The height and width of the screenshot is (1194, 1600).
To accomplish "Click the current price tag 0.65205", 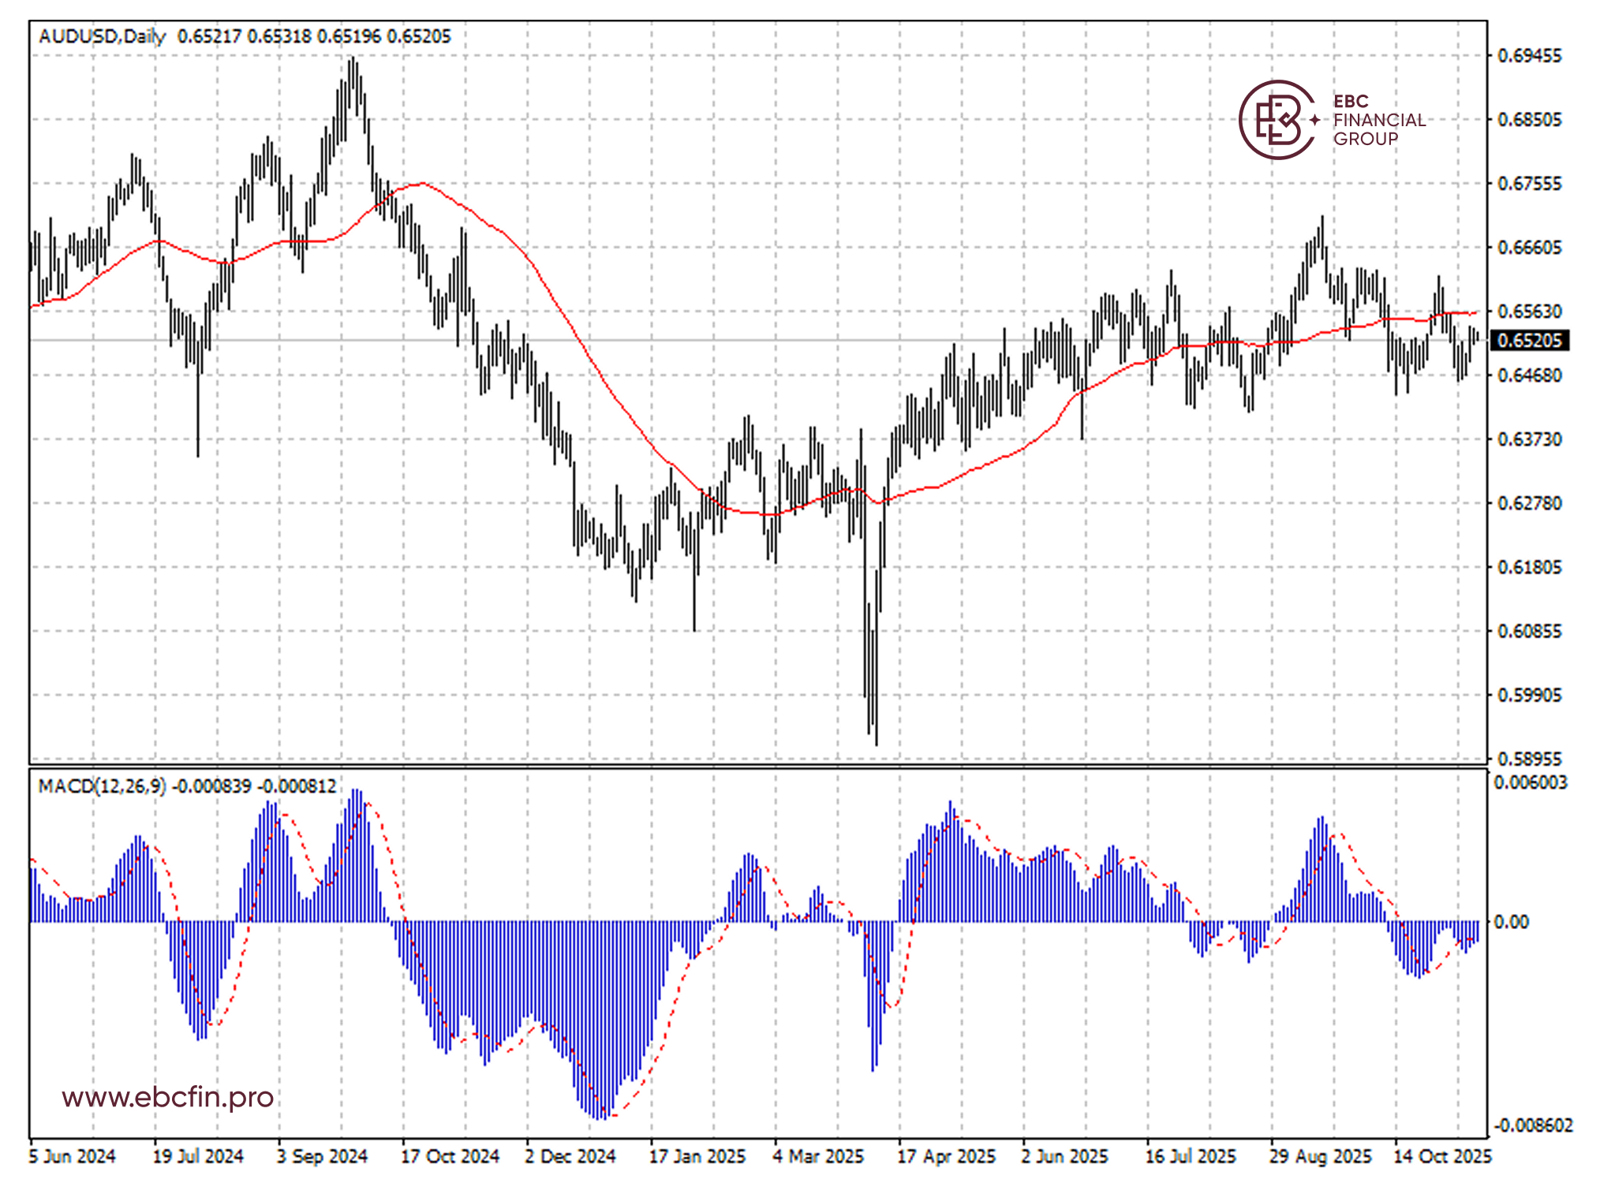I will [x=1529, y=341].
